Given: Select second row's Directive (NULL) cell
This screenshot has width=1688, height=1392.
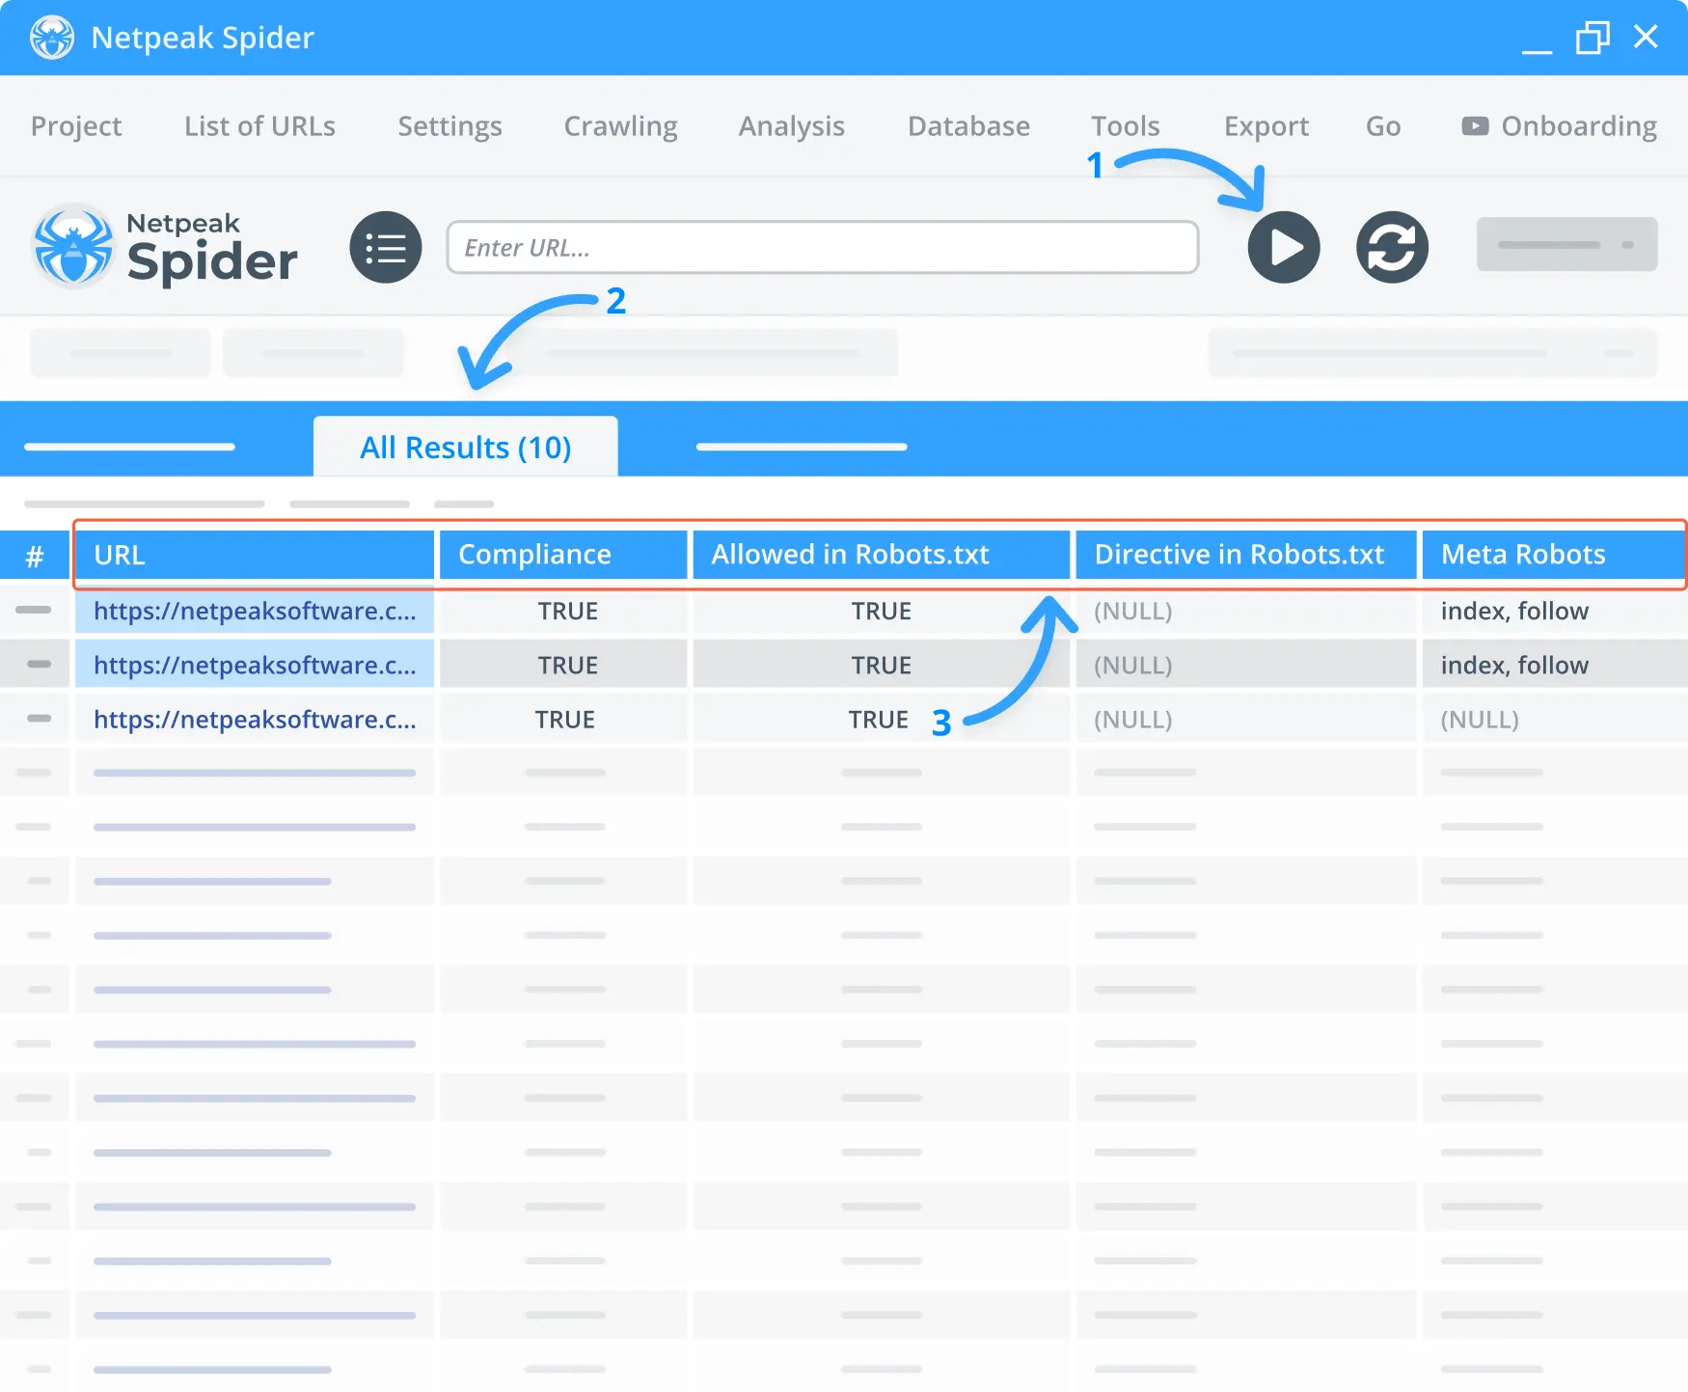Looking at the screenshot, I should tap(1246, 665).
